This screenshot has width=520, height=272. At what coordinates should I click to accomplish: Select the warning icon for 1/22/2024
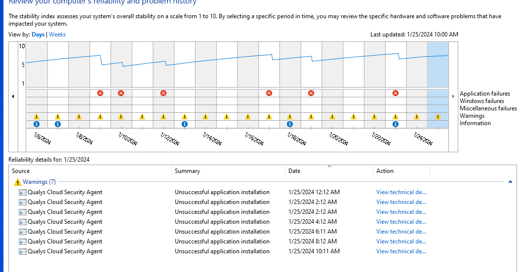374,116
